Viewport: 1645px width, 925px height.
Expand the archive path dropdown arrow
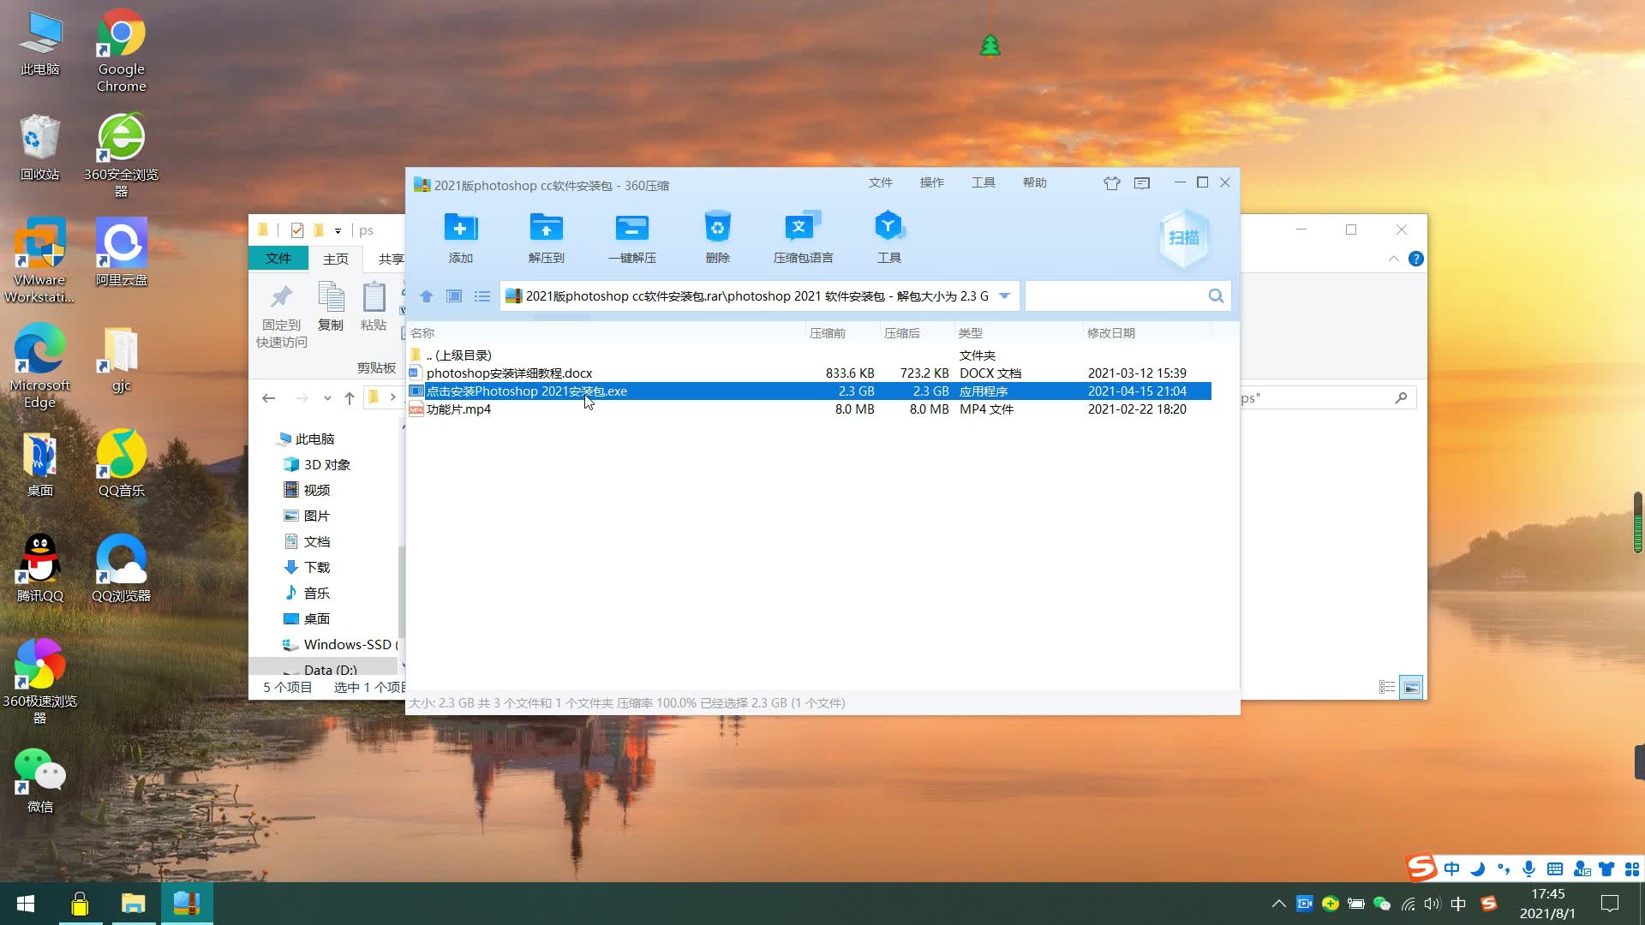[1005, 296]
